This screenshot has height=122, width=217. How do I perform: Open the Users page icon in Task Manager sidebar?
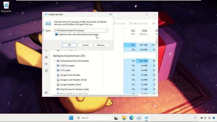pyautogui.click(x=46, y=57)
